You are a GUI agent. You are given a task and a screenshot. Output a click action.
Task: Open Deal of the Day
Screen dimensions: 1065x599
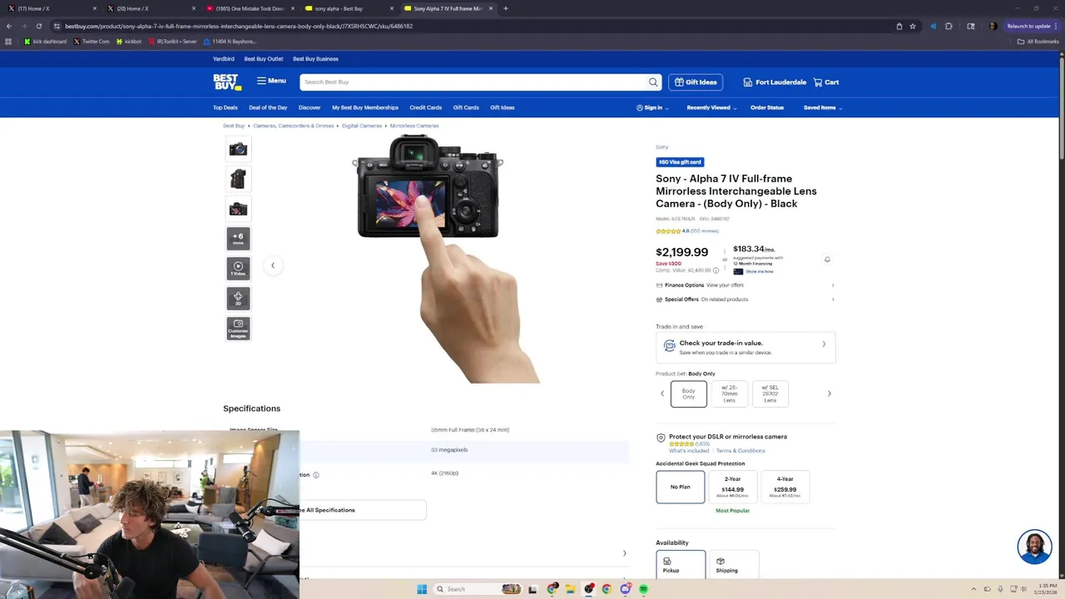(x=268, y=107)
